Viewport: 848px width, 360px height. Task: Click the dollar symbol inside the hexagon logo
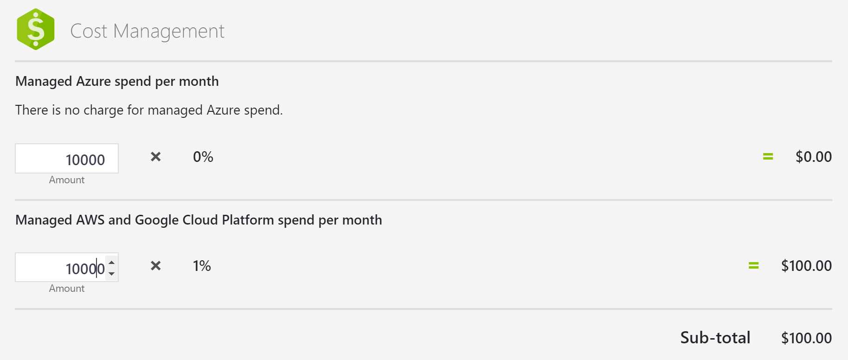(x=35, y=28)
